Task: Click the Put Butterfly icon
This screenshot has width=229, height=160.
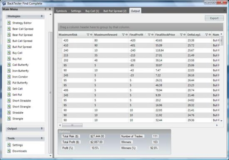Action: pos(9,83)
